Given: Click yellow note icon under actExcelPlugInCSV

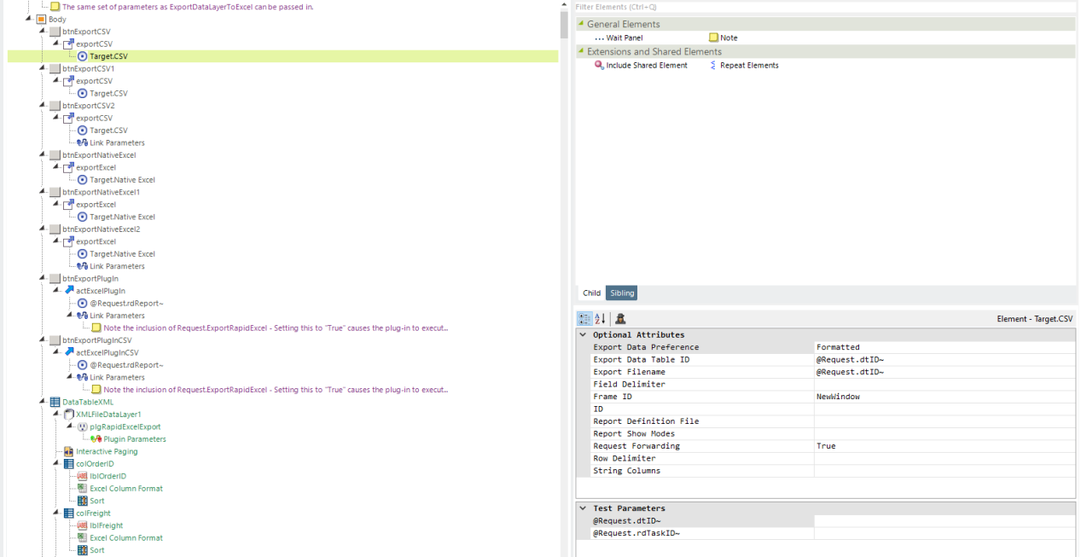Looking at the screenshot, I should click(x=96, y=390).
